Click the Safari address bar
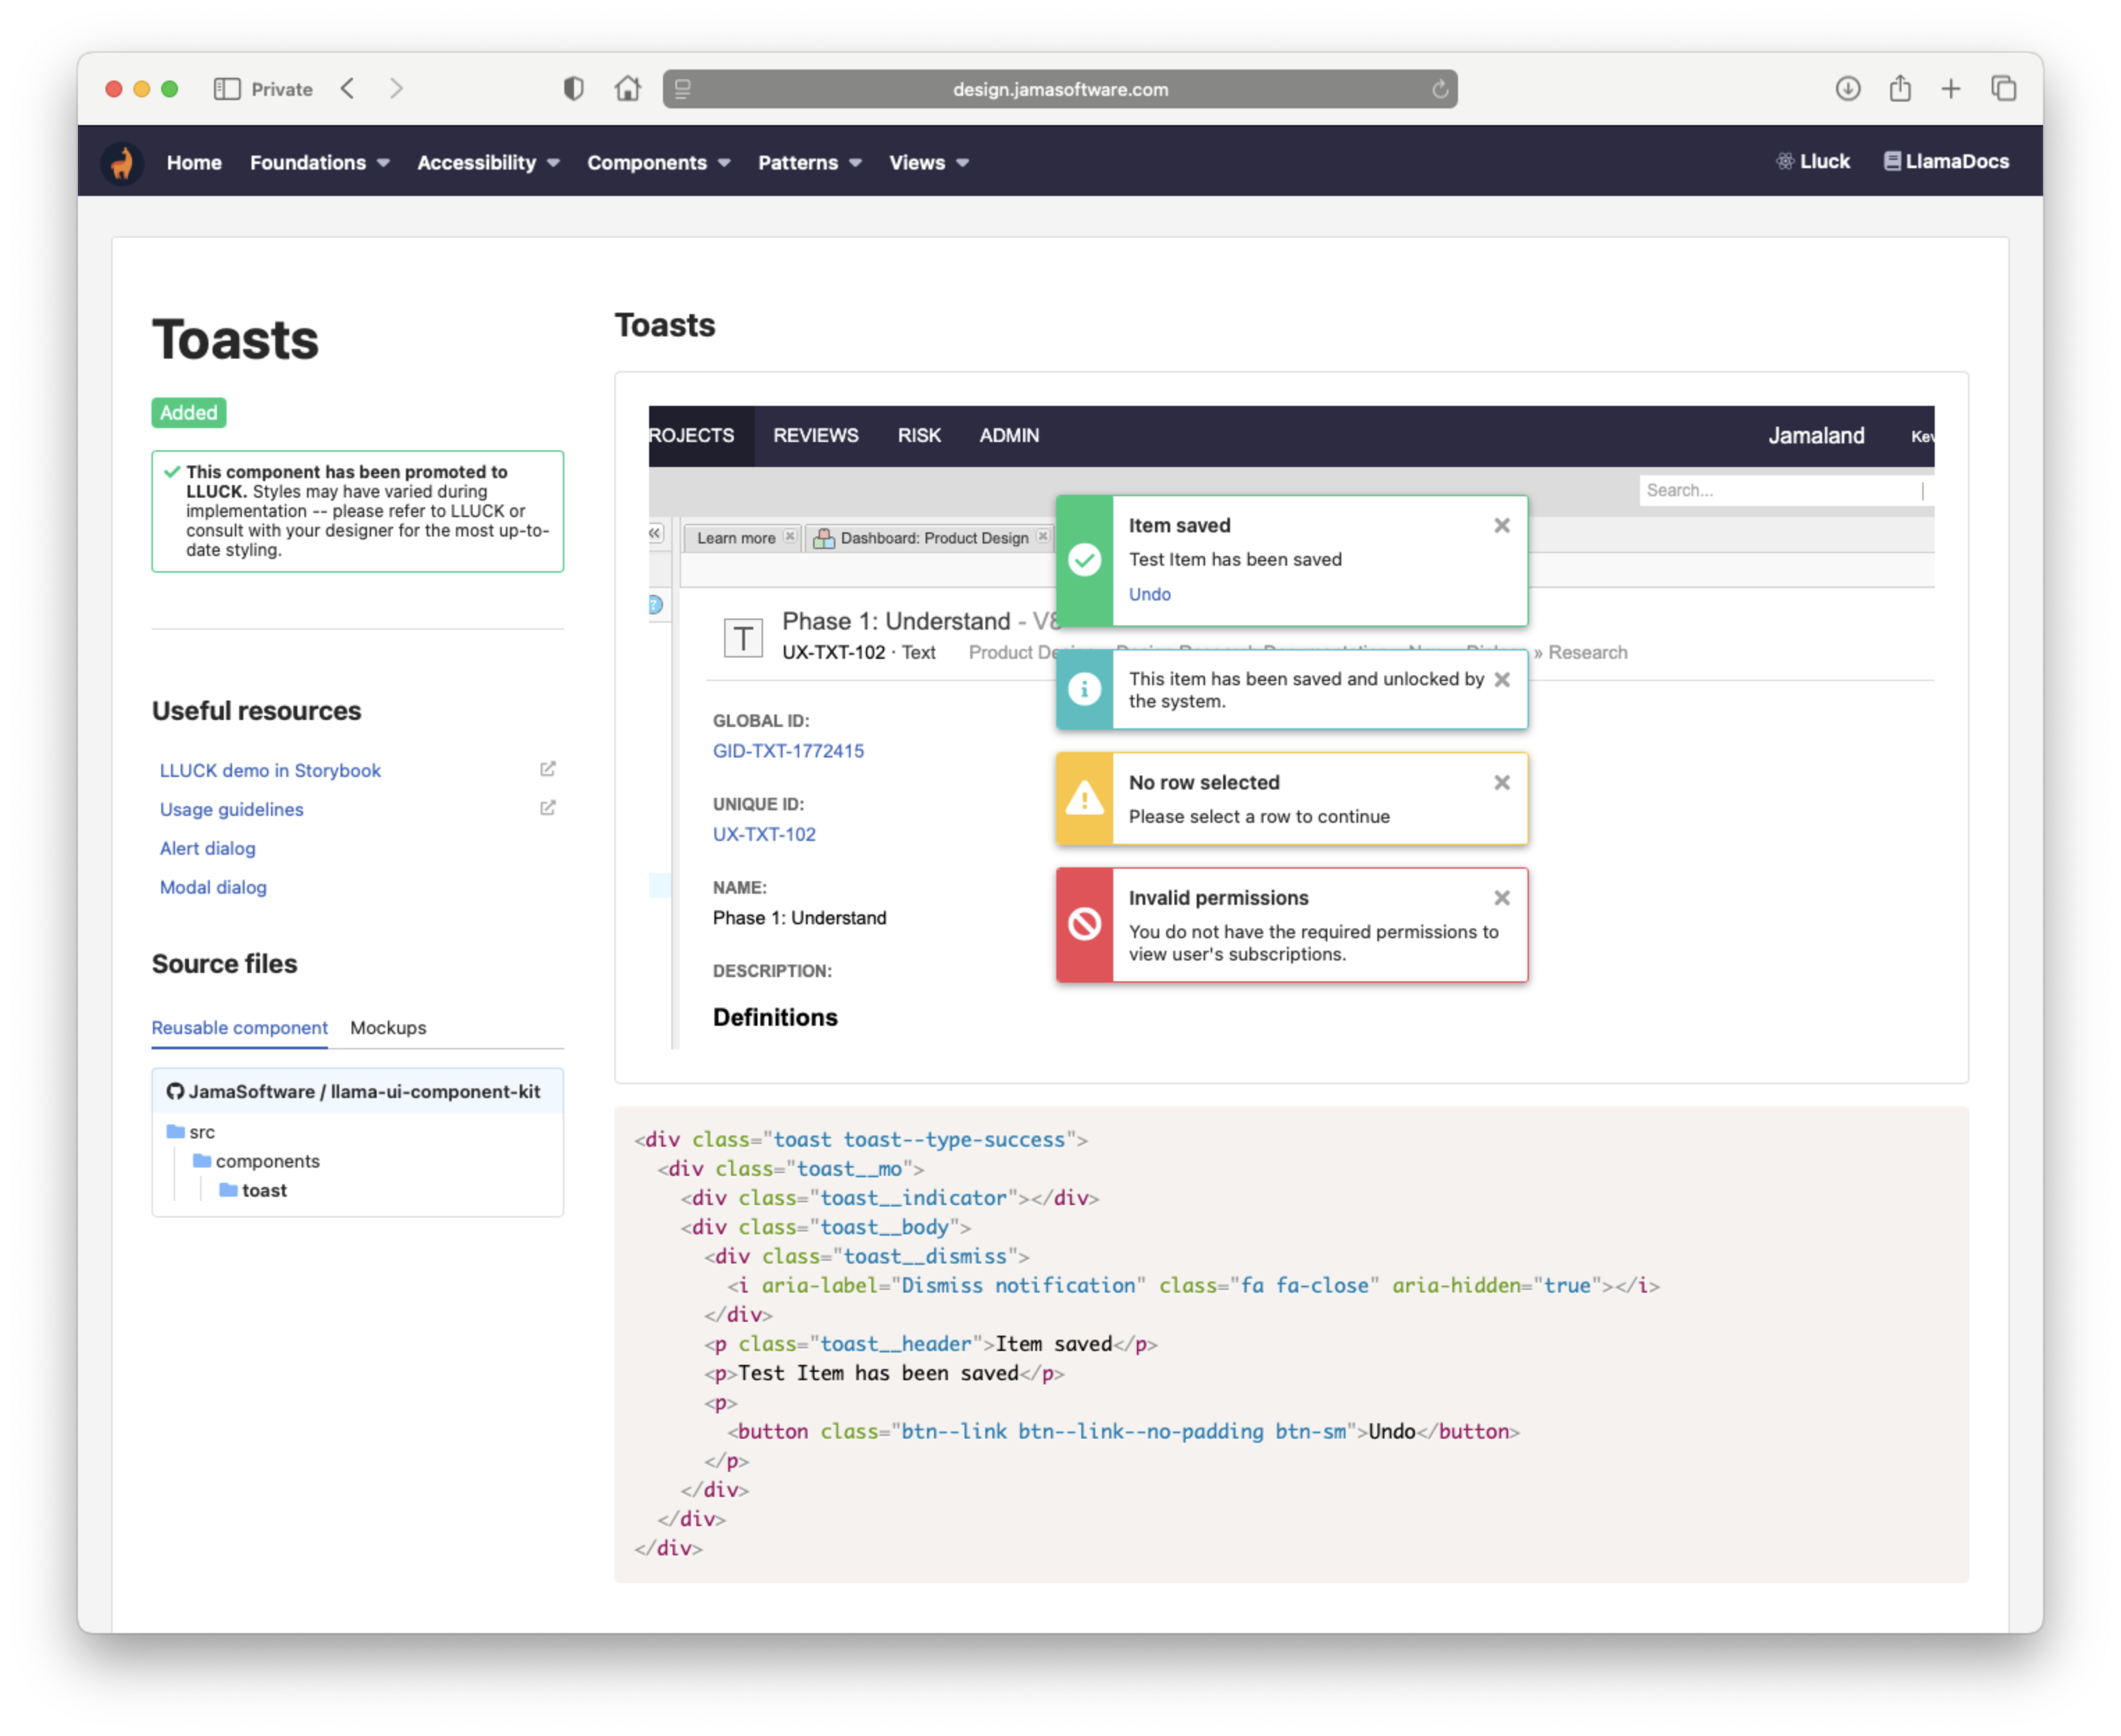The height and width of the screenshot is (1736, 2121). (x=1059, y=89)
